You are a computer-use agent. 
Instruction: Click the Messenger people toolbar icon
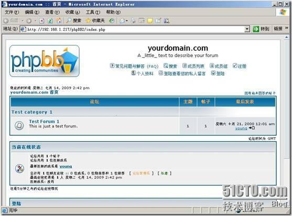tap(167, 20)
